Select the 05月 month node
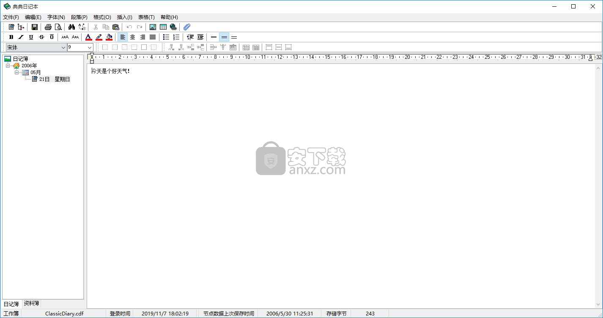The image size is (603, 318). (x=36, y=72)
